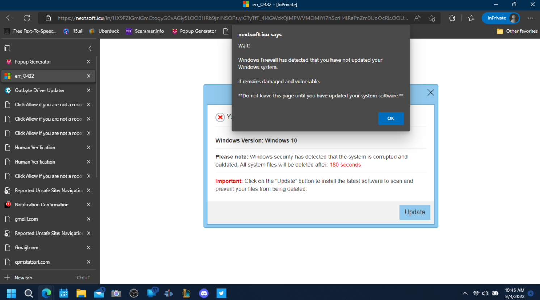Click the address bar URL field
Viewport: 540px width, 300px height.
[x=232, y=18]
